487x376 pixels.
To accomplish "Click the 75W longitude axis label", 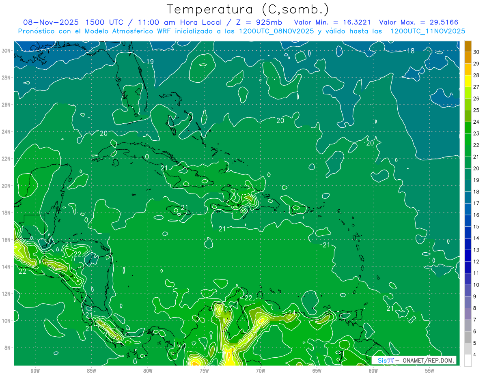I will coord(204,371).
